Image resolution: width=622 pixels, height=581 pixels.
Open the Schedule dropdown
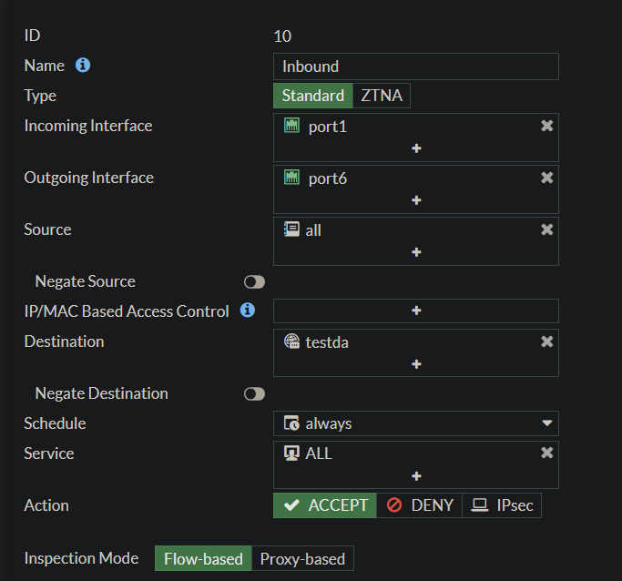tap(416, 423)
